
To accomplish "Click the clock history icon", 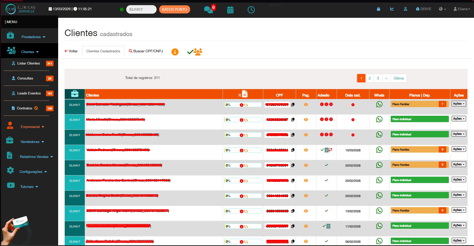I will coord(251,10).
